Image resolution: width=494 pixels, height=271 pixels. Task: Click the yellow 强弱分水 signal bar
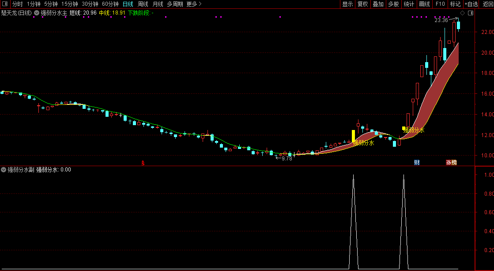tap(354, 137)
